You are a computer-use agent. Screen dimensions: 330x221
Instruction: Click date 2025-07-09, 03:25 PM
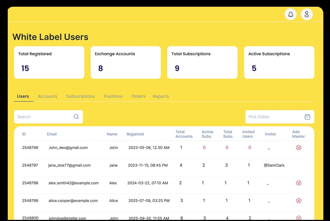(x=149, y=201)
